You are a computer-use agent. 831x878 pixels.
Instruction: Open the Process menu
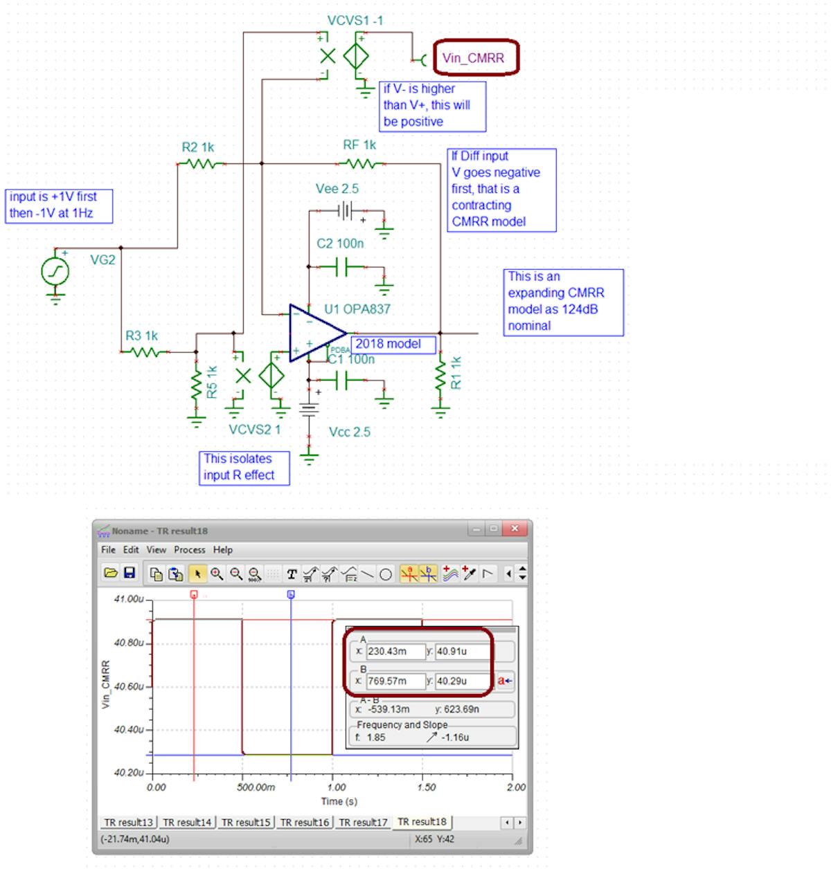click(x=190, y=550)
